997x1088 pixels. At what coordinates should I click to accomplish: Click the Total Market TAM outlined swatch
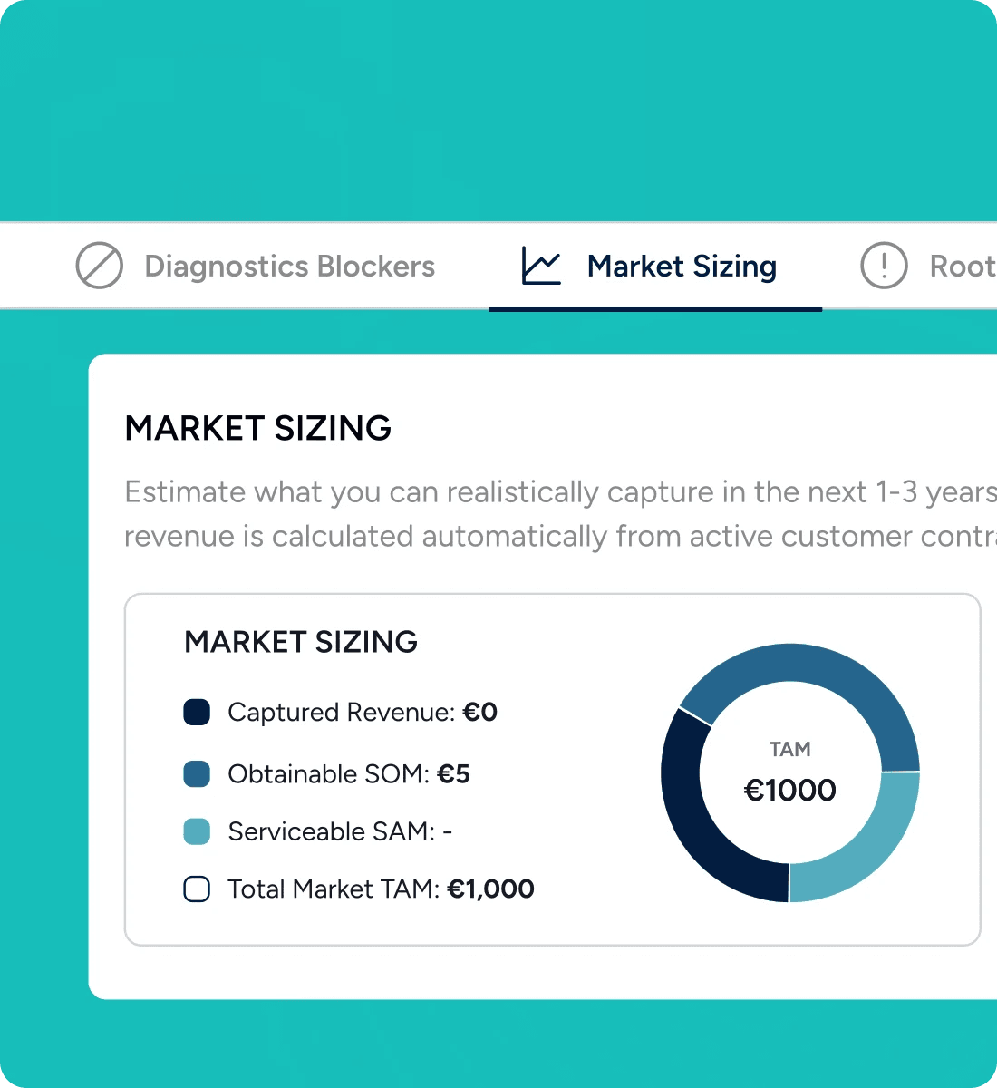(x=197, y=889)
